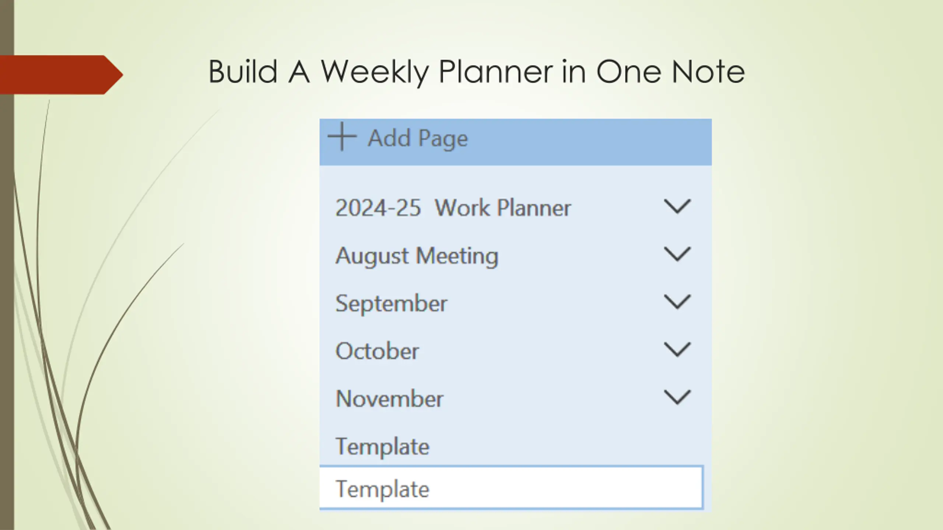Click the white highlighted Template page
This screenshot has width=943, height=530.
coord(382,489)
